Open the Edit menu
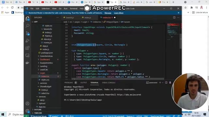The width and height of the screenshot is (209, 117). click(38, 8)
